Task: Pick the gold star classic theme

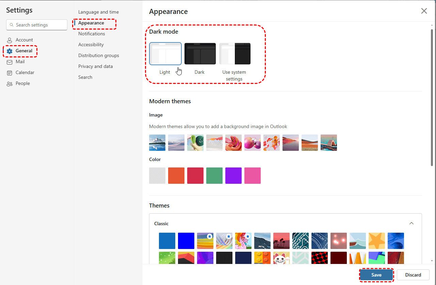Action: [x=377, y=241]
